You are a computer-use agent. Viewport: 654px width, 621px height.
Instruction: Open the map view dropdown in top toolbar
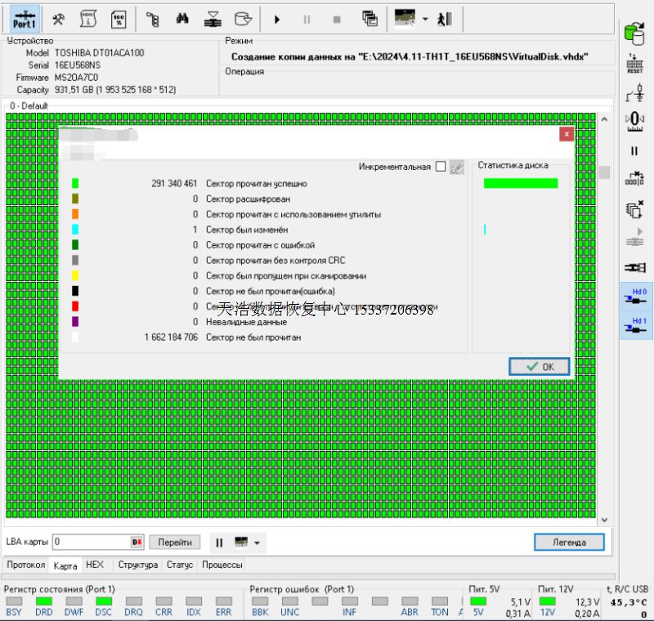[426, 18]
